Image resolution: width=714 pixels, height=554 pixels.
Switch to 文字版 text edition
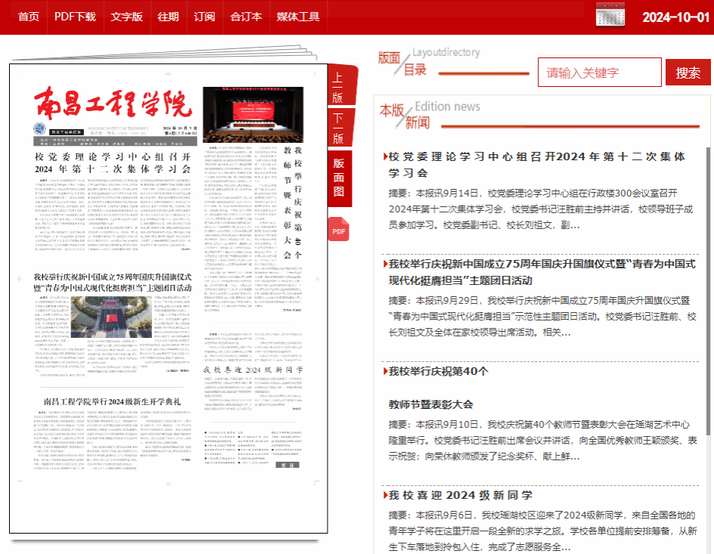tap(127, 17)
